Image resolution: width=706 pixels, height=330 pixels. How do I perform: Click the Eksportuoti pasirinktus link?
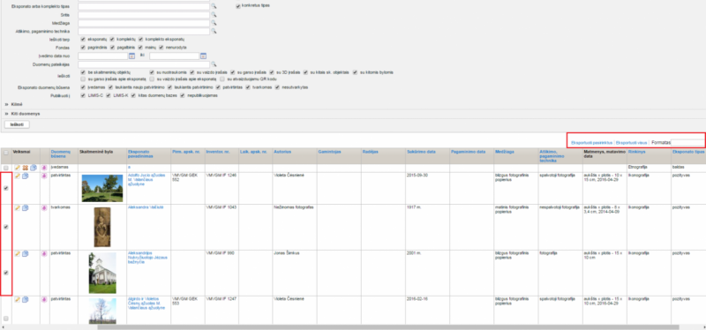591,142
